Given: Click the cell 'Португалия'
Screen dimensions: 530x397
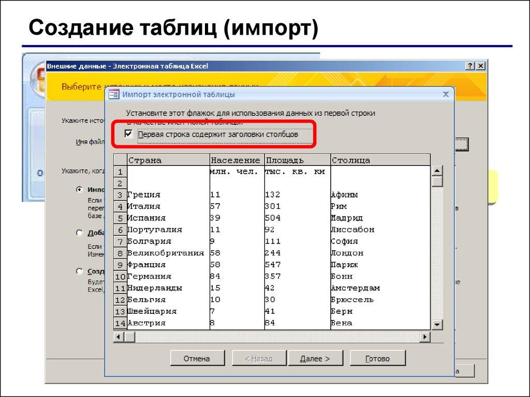Looking at the screenshot, I should click(x=168, y=230).
